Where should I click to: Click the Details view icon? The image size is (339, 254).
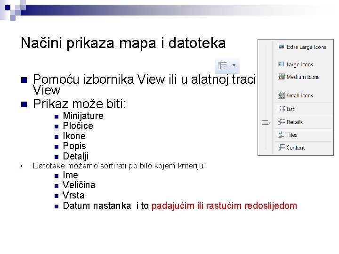(x=281, y=122)
